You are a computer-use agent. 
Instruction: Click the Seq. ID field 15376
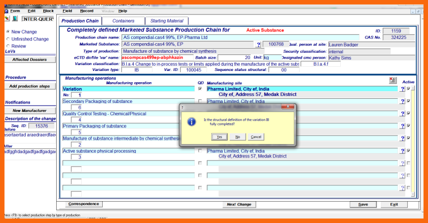click(x=41, y=126)
